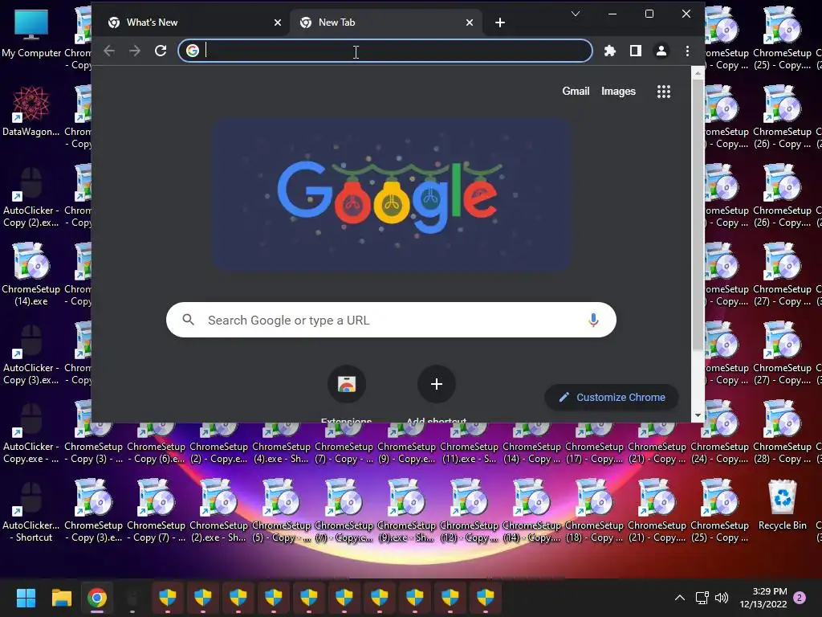Click the page scrollbar up arrow
This screenshot has width=822, height=617.
698,73
